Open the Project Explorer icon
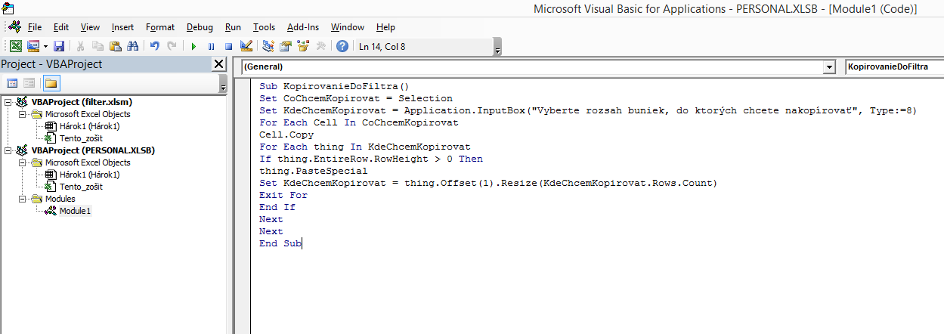The height and width of the screenshot is (334, 944). 268,46
